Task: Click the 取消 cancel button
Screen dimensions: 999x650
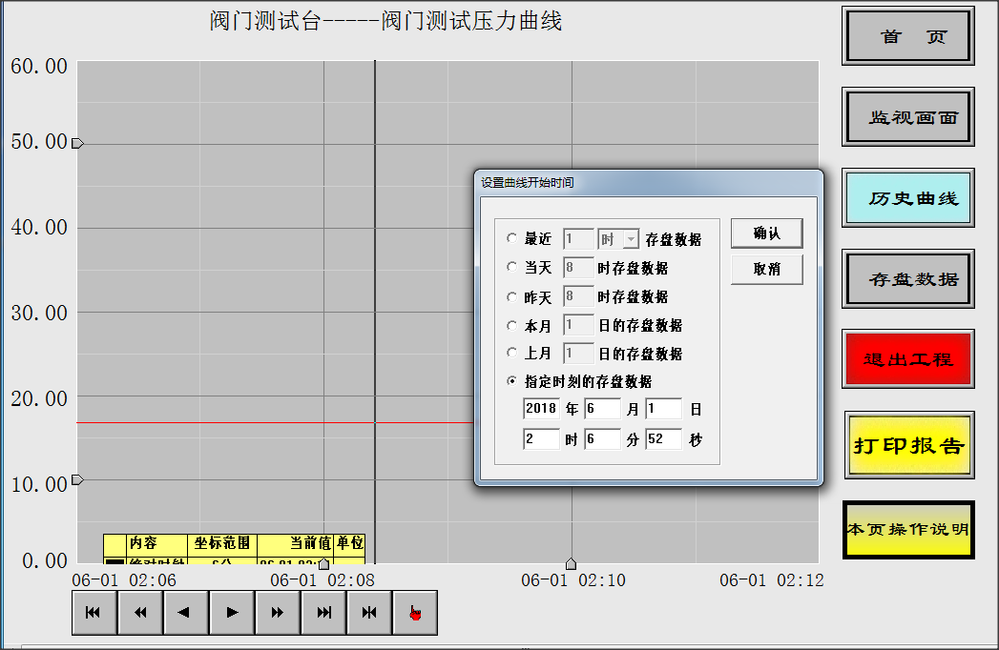Action: (766, 269)
